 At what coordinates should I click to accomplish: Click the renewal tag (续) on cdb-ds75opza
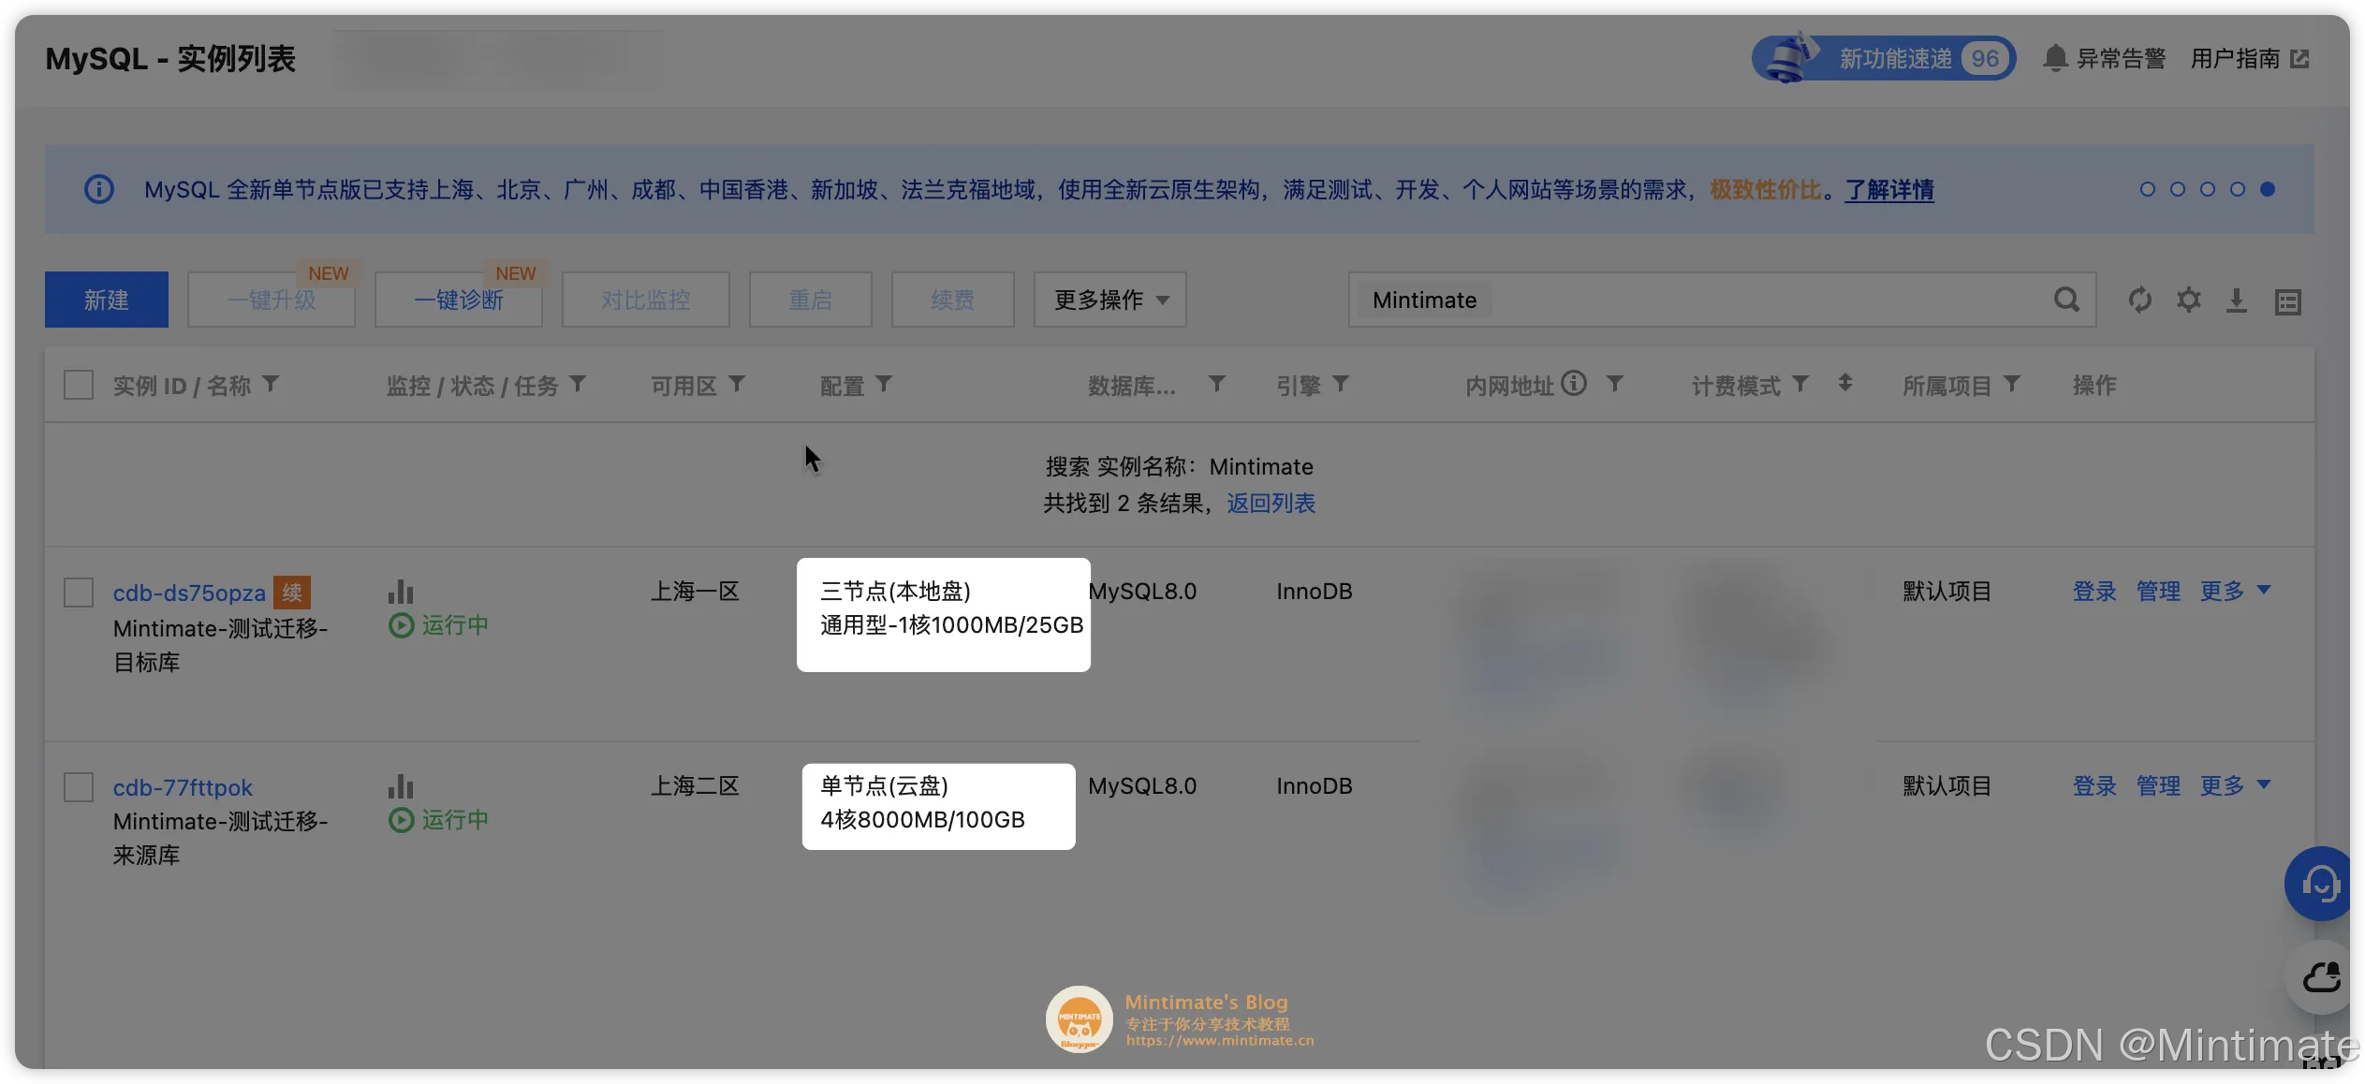tap(292, 592)
